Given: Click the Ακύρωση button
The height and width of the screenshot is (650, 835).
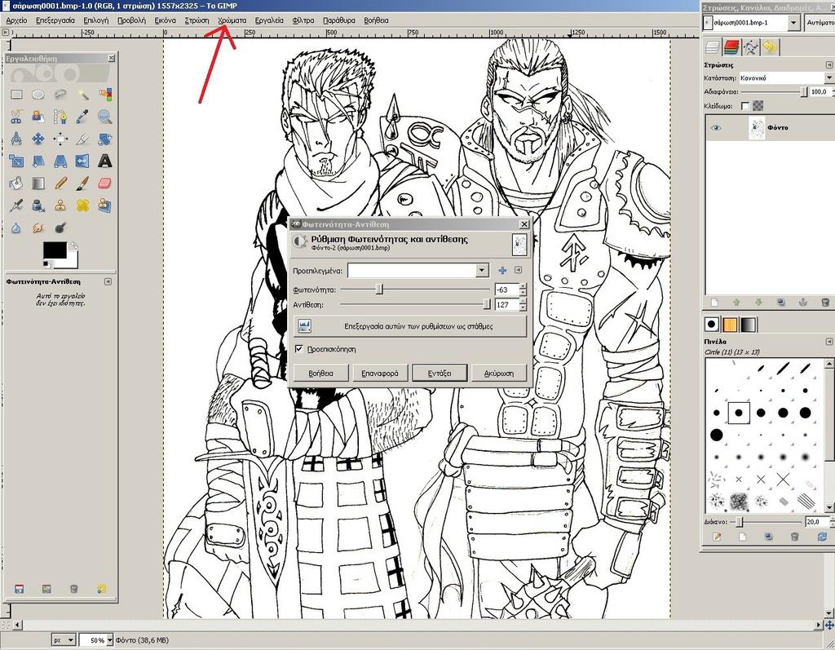Looking at the screenshot, I should (x=499, y=373).
